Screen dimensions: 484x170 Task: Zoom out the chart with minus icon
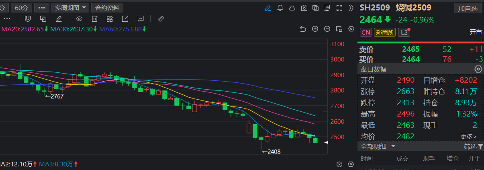[327, 29]
